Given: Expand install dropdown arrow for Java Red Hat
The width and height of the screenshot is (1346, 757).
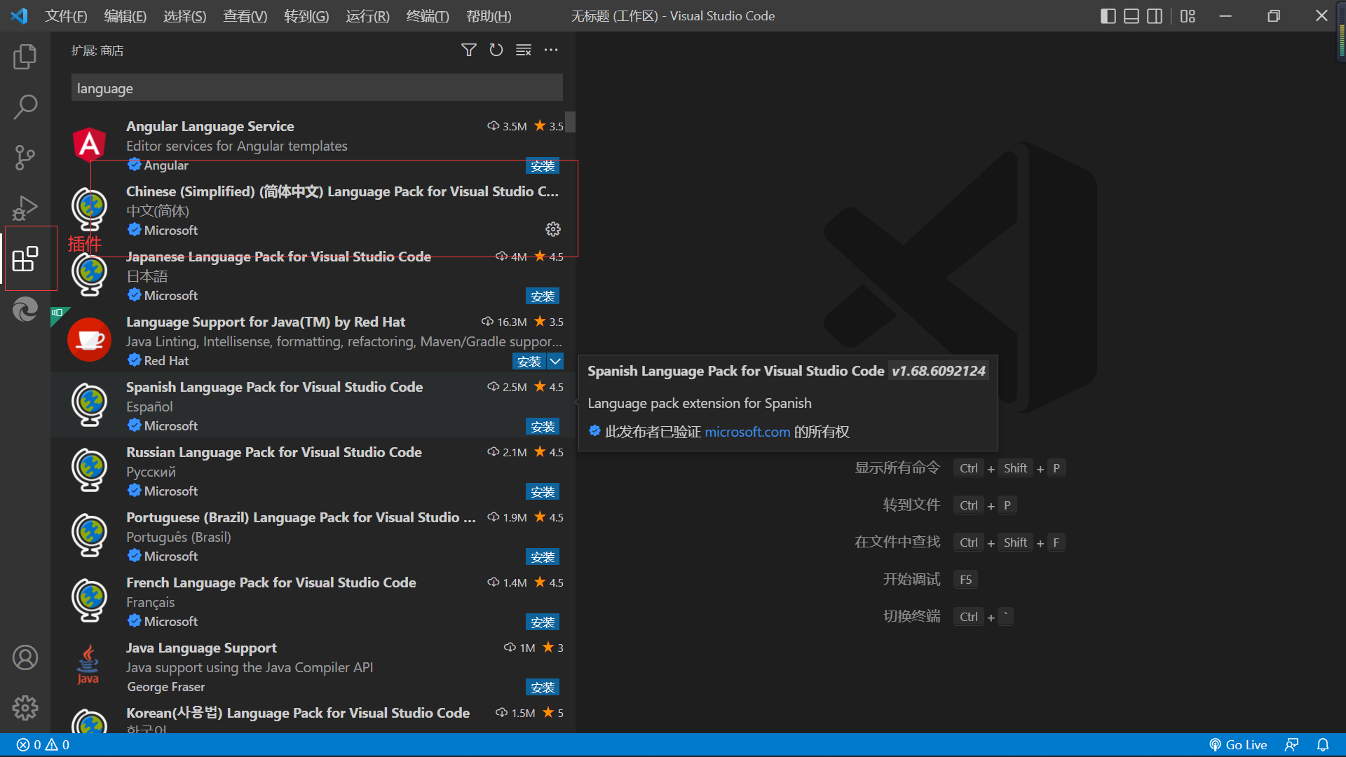Looking at the screenshot, I should 555,361.
